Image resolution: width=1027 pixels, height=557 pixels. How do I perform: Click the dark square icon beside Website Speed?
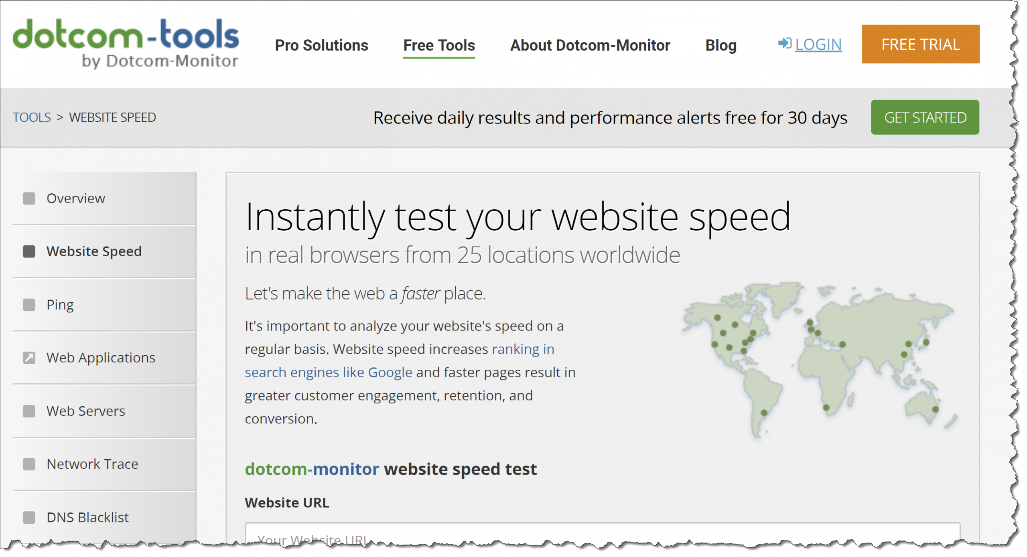29,251
